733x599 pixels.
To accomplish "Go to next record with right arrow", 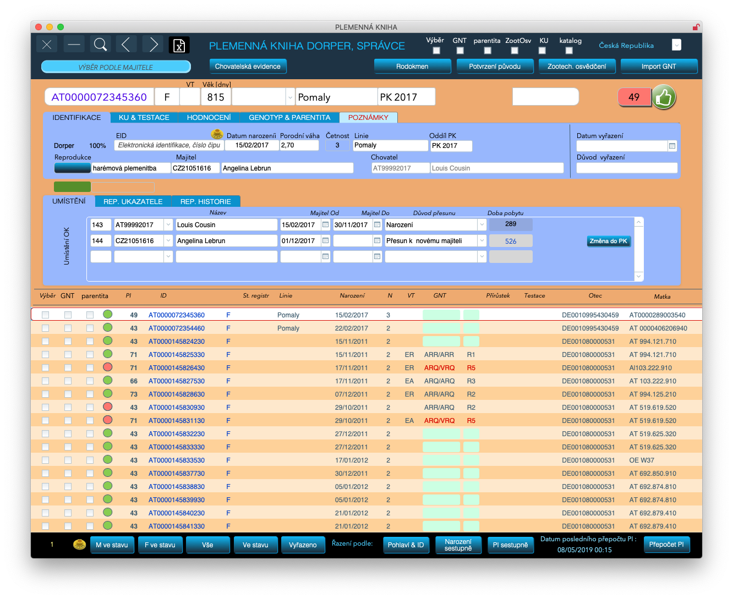I will (x=152, y=45).
